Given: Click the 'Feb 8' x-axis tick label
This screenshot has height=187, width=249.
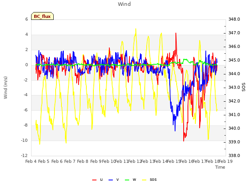Looking at the screenshot, I should point(83,161).
